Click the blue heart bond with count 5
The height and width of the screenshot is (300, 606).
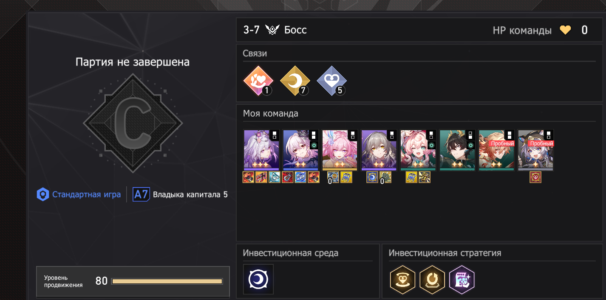point(331,81)
